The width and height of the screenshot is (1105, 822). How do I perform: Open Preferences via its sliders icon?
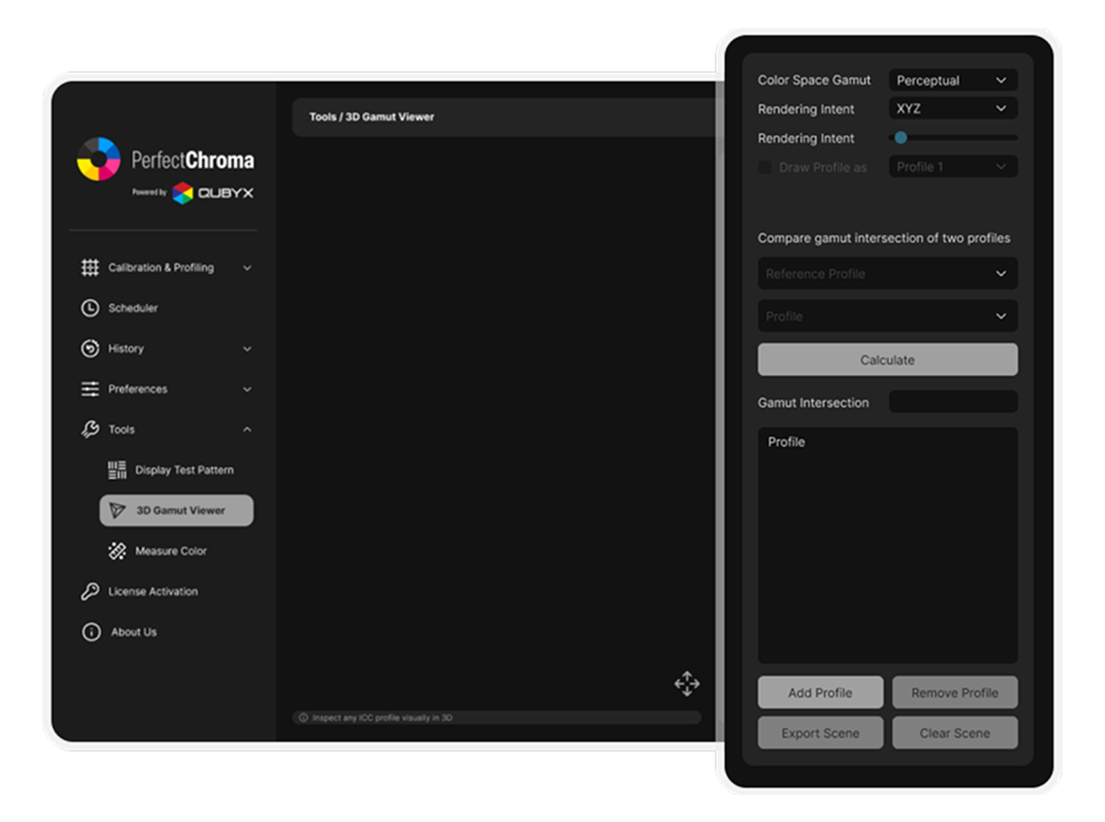tap(90, 389)
